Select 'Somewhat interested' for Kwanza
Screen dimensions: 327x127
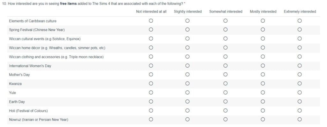click(x=225, y=83)
